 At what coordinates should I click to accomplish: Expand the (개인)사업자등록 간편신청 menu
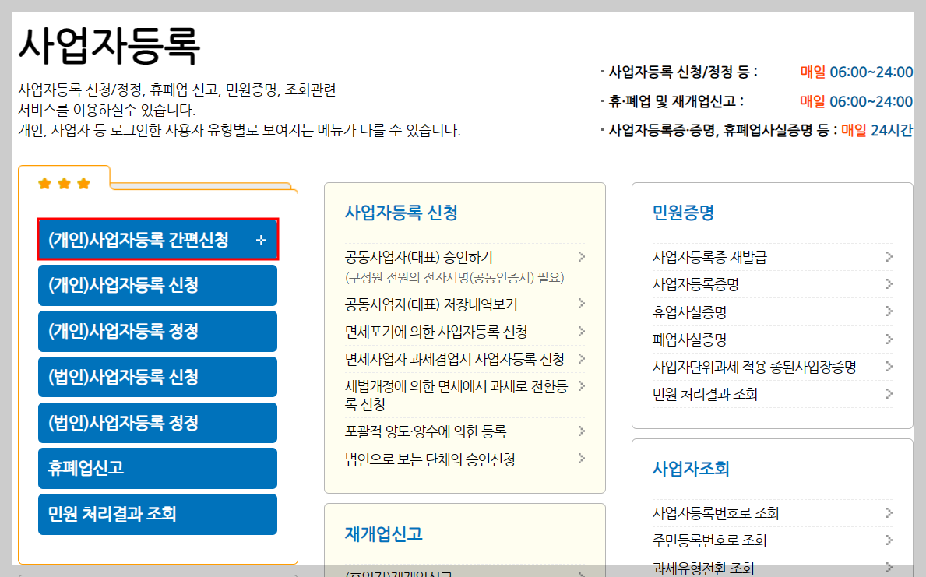click(157, 239)
